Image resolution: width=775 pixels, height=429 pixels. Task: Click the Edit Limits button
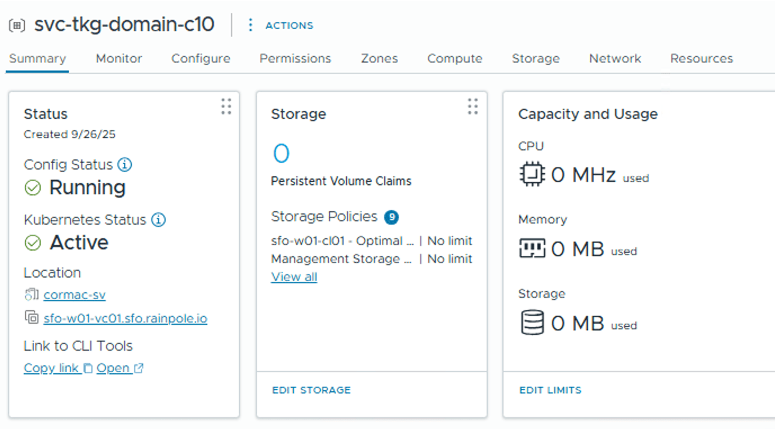tap(550, 390)
